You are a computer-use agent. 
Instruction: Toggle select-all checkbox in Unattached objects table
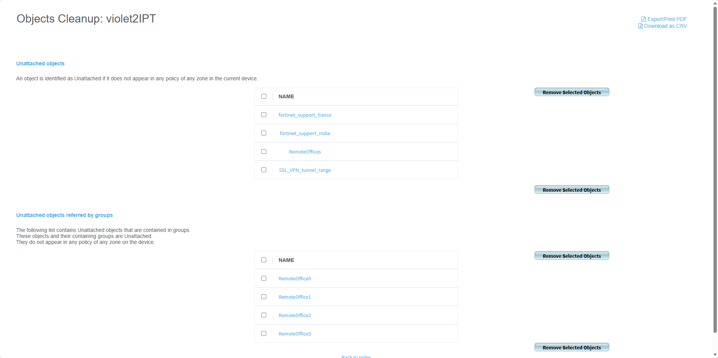(264, 96)
